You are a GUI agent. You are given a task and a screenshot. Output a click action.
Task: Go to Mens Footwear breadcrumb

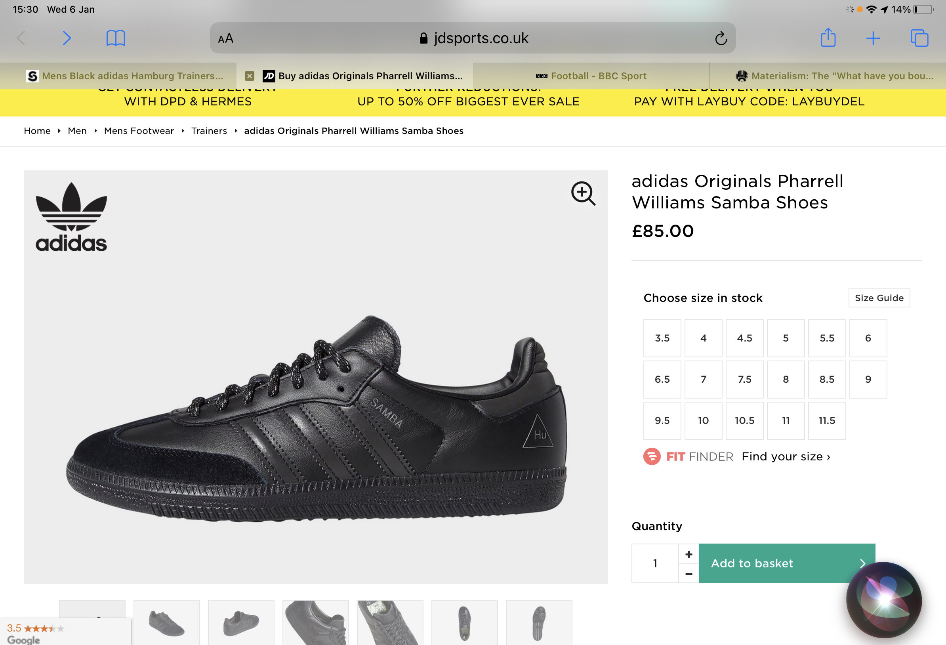point(139,131)
